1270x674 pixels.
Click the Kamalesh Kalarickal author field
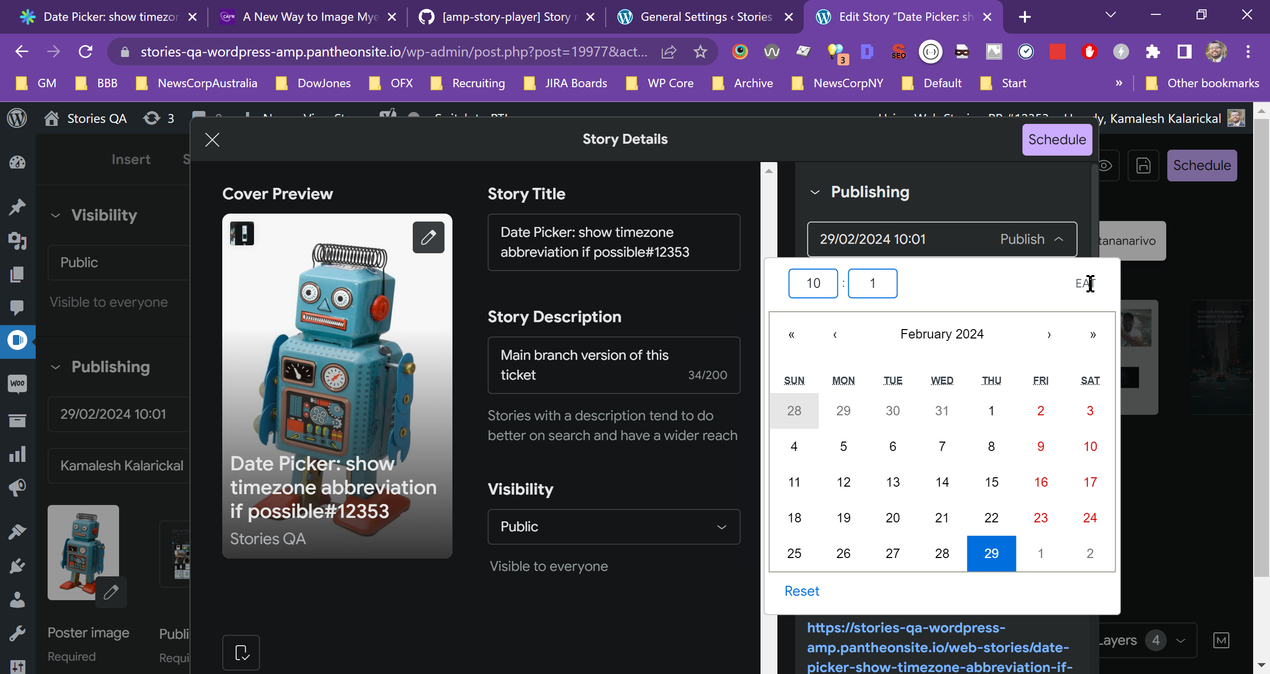(x=119, y=466)
